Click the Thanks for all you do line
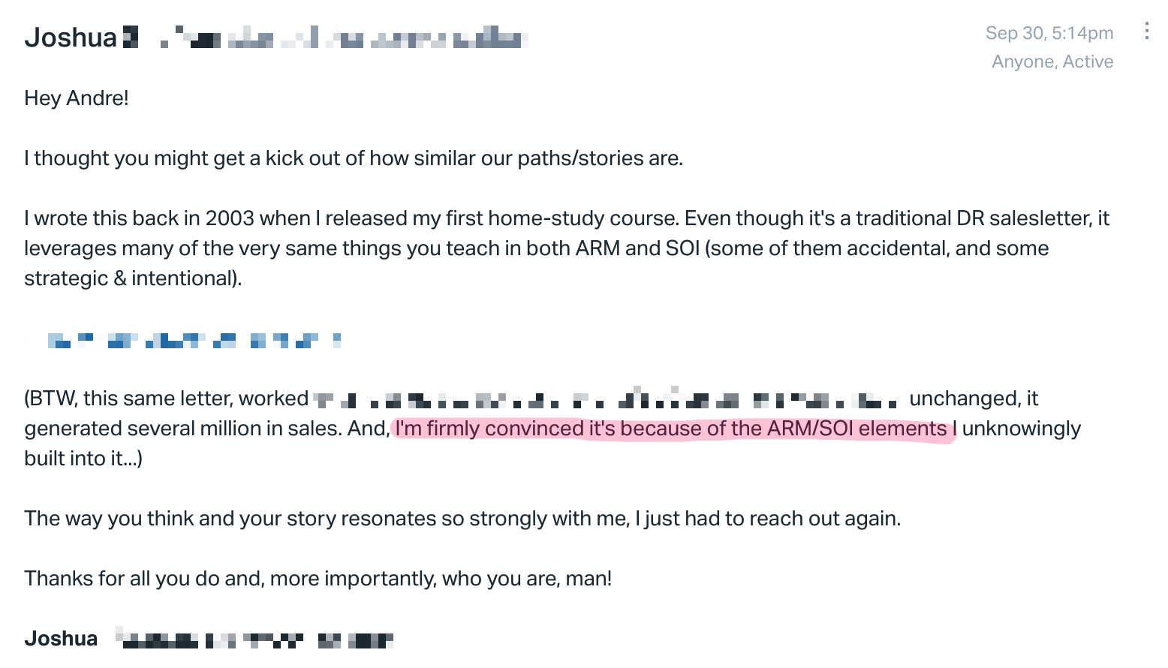 point(318,579)
